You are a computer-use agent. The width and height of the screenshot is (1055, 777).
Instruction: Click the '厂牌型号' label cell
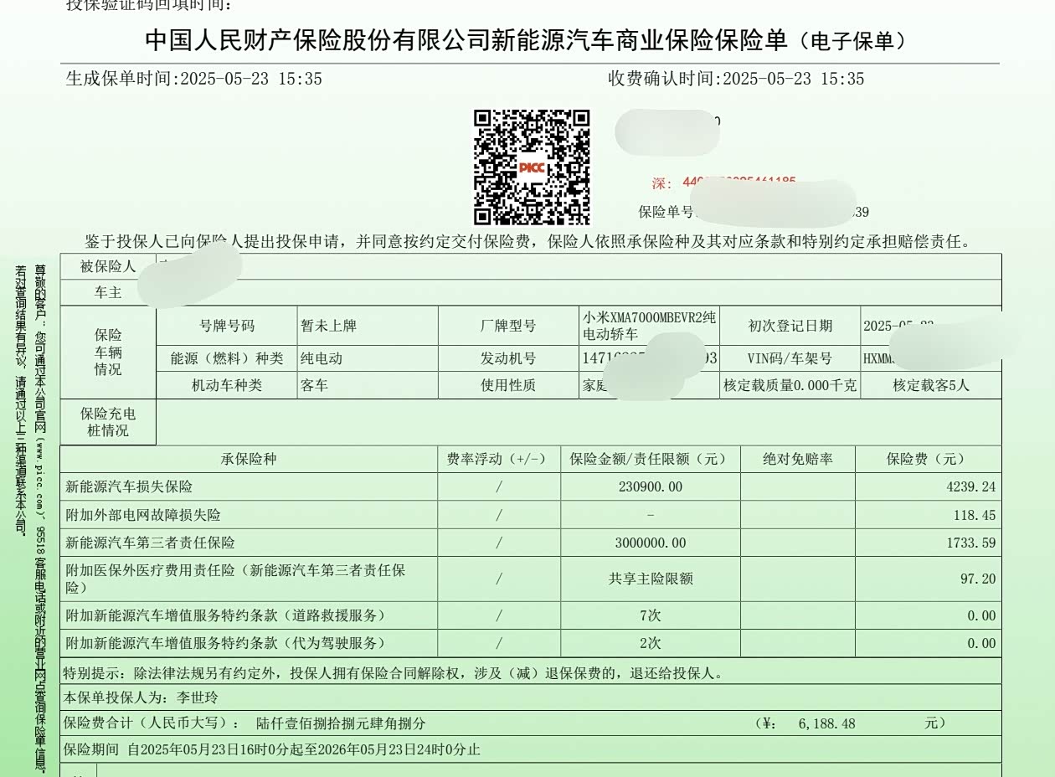(x=508, y=326)
